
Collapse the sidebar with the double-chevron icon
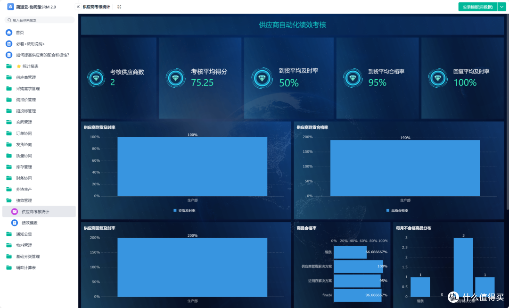(x=78, y=7)
